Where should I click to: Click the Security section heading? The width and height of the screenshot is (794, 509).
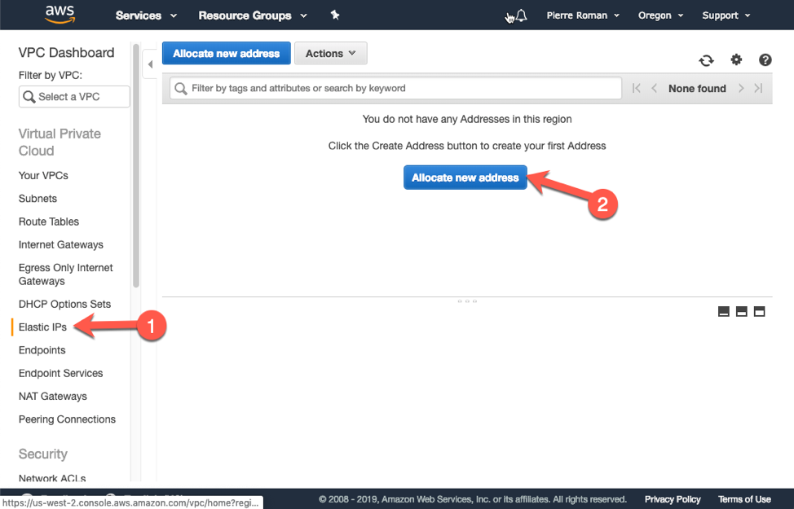pos(43,454)
